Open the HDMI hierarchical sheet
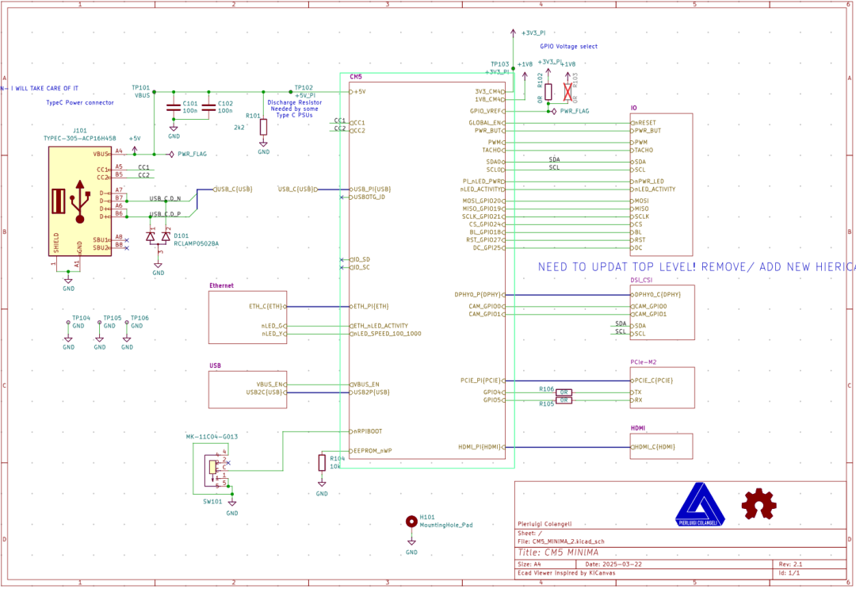The image size is (856, 589). (x=662, y=446)
